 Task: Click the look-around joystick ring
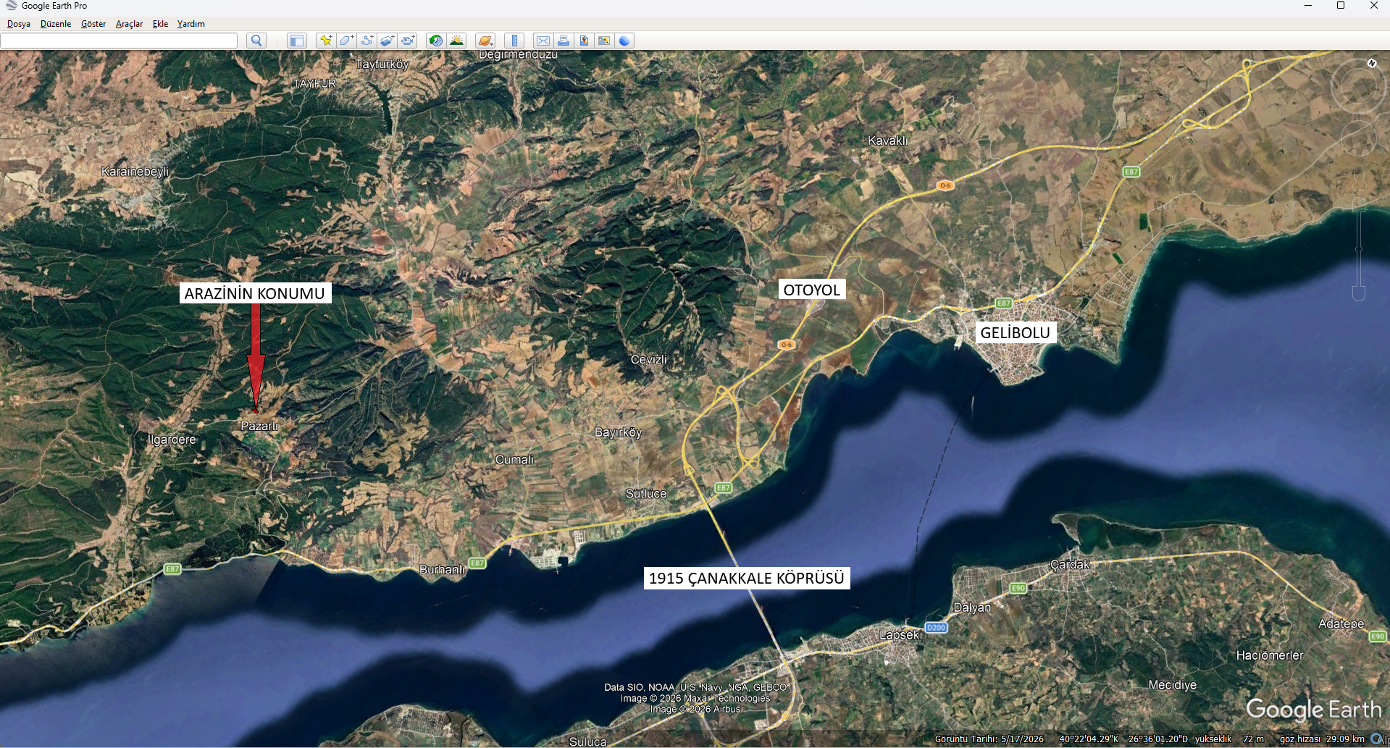pos(1357,85)
